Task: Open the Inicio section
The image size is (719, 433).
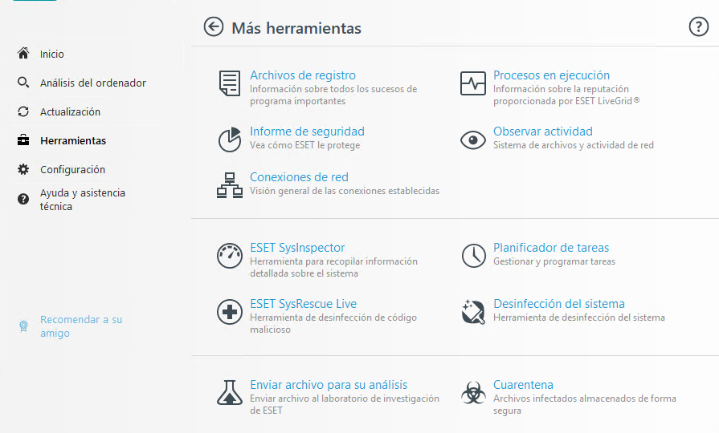Action: [x=51, y=54]
